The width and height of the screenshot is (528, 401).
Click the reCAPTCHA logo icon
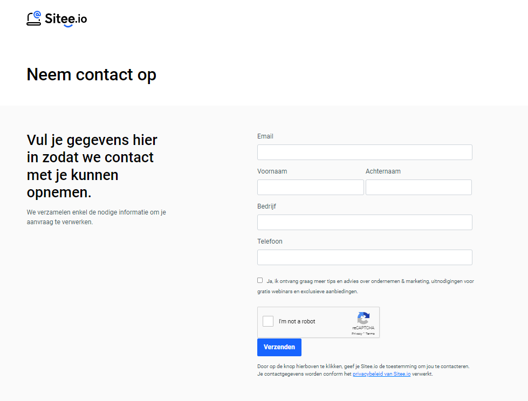click(364, 318)
